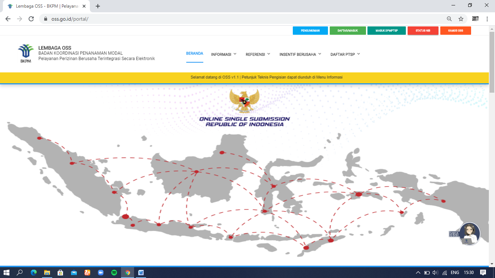Screen dimensions: 495x278
Task: Open Microsoft Store from taskbar
Action: tap(61, 273)
